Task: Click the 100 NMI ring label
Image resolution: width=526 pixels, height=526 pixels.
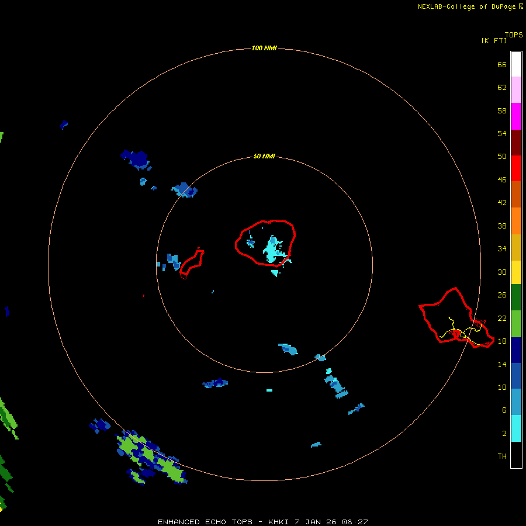Action: (x=264, y=48)
